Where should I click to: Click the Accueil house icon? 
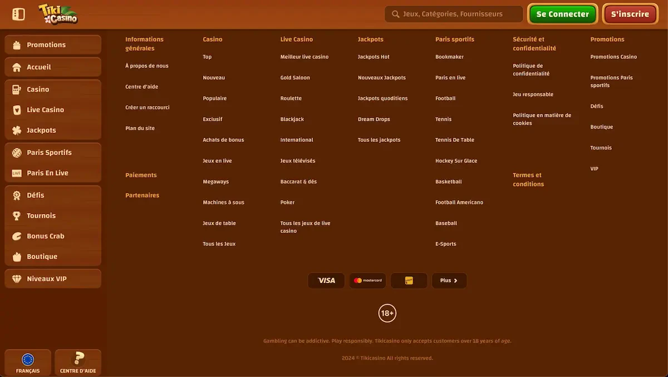tap(17, 67)
